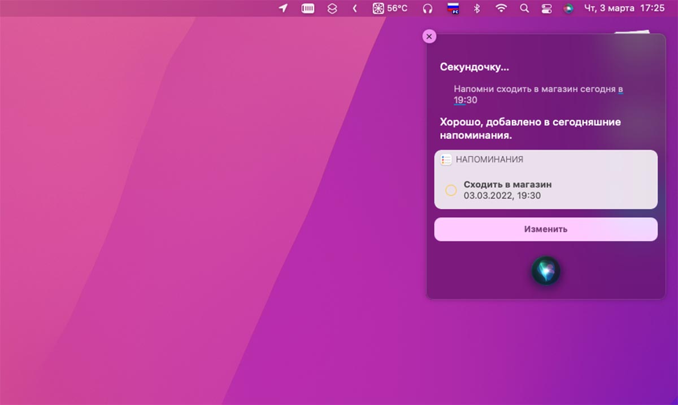Click the Siri icon in menu bar
678x405 pixels.
click(568, 8)
